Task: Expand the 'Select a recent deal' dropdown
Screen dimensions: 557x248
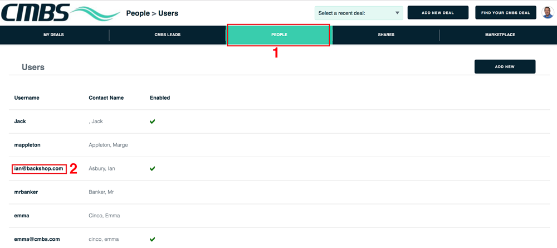Action: coord(359,13)
